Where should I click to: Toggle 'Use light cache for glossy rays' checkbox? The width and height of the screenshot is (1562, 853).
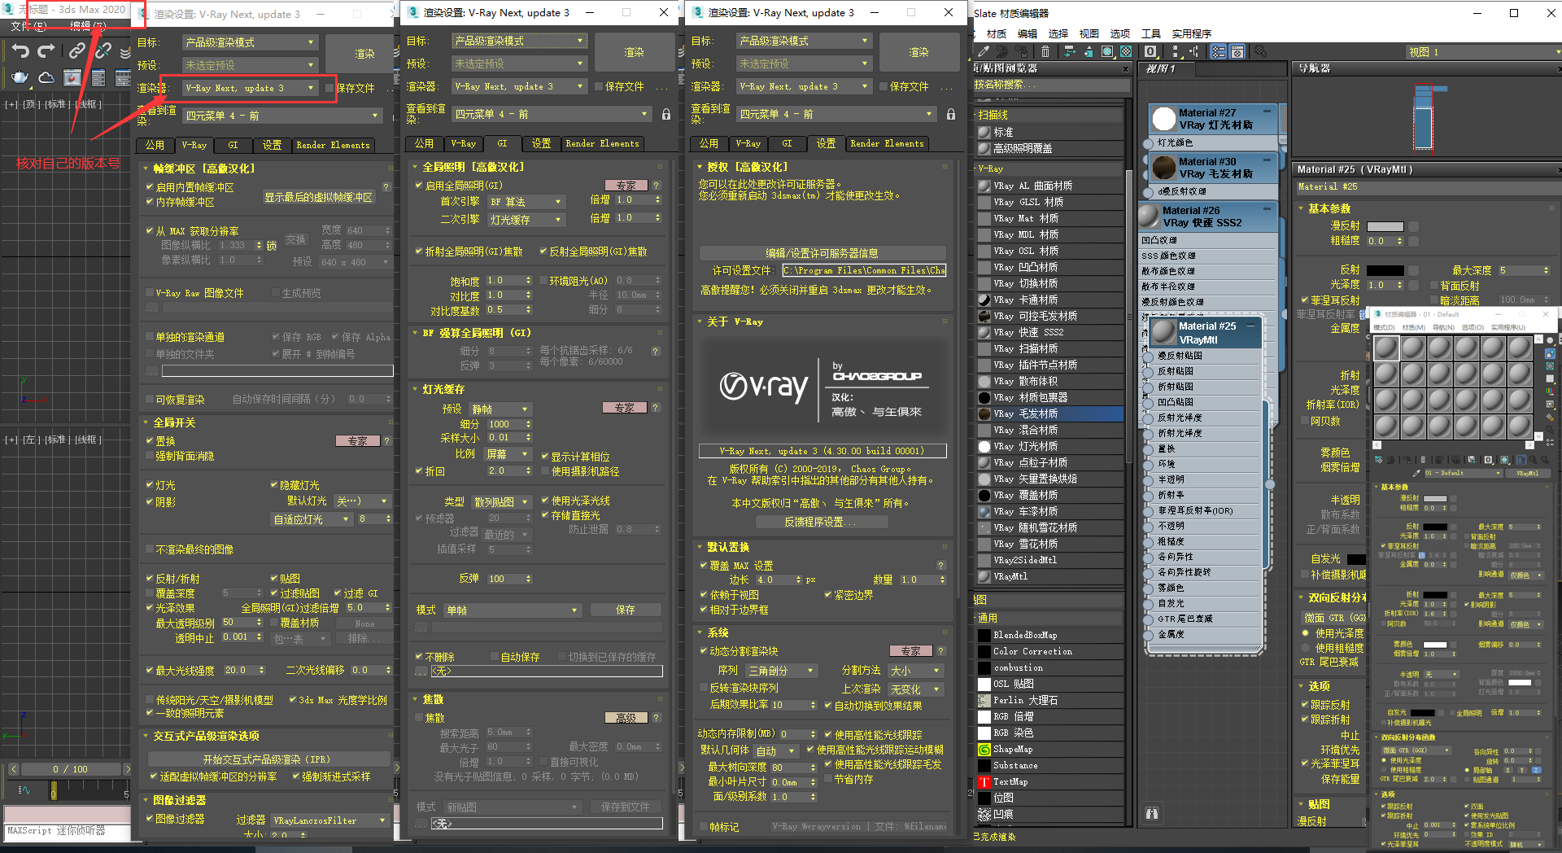[x=546, y=501]
